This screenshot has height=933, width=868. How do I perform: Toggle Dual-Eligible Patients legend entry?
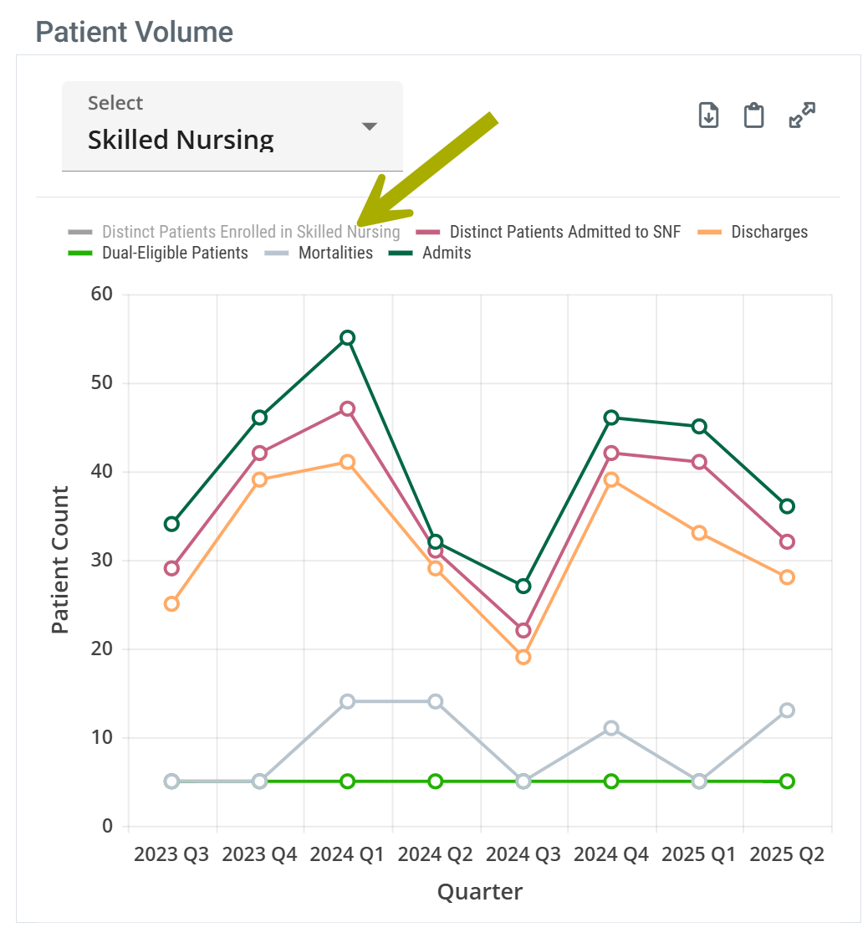[x=175, y=253]
